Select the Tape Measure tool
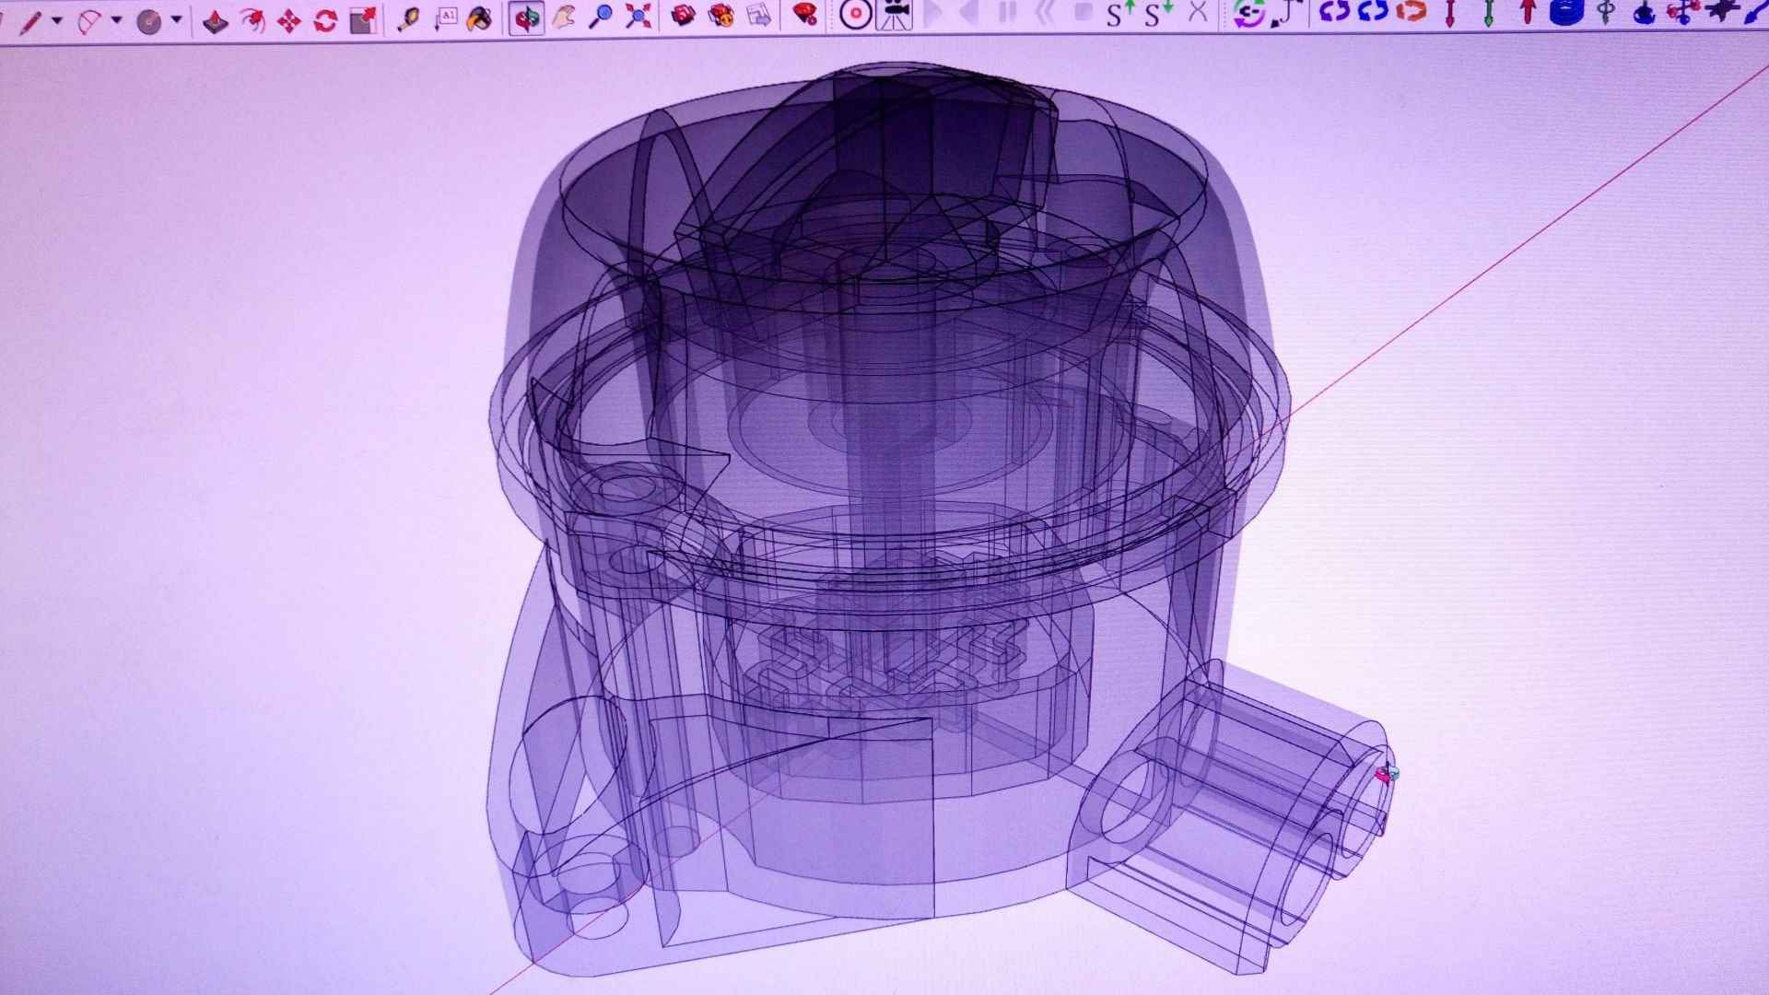The width and height of the screenshot is (1769, 995). 408,18
